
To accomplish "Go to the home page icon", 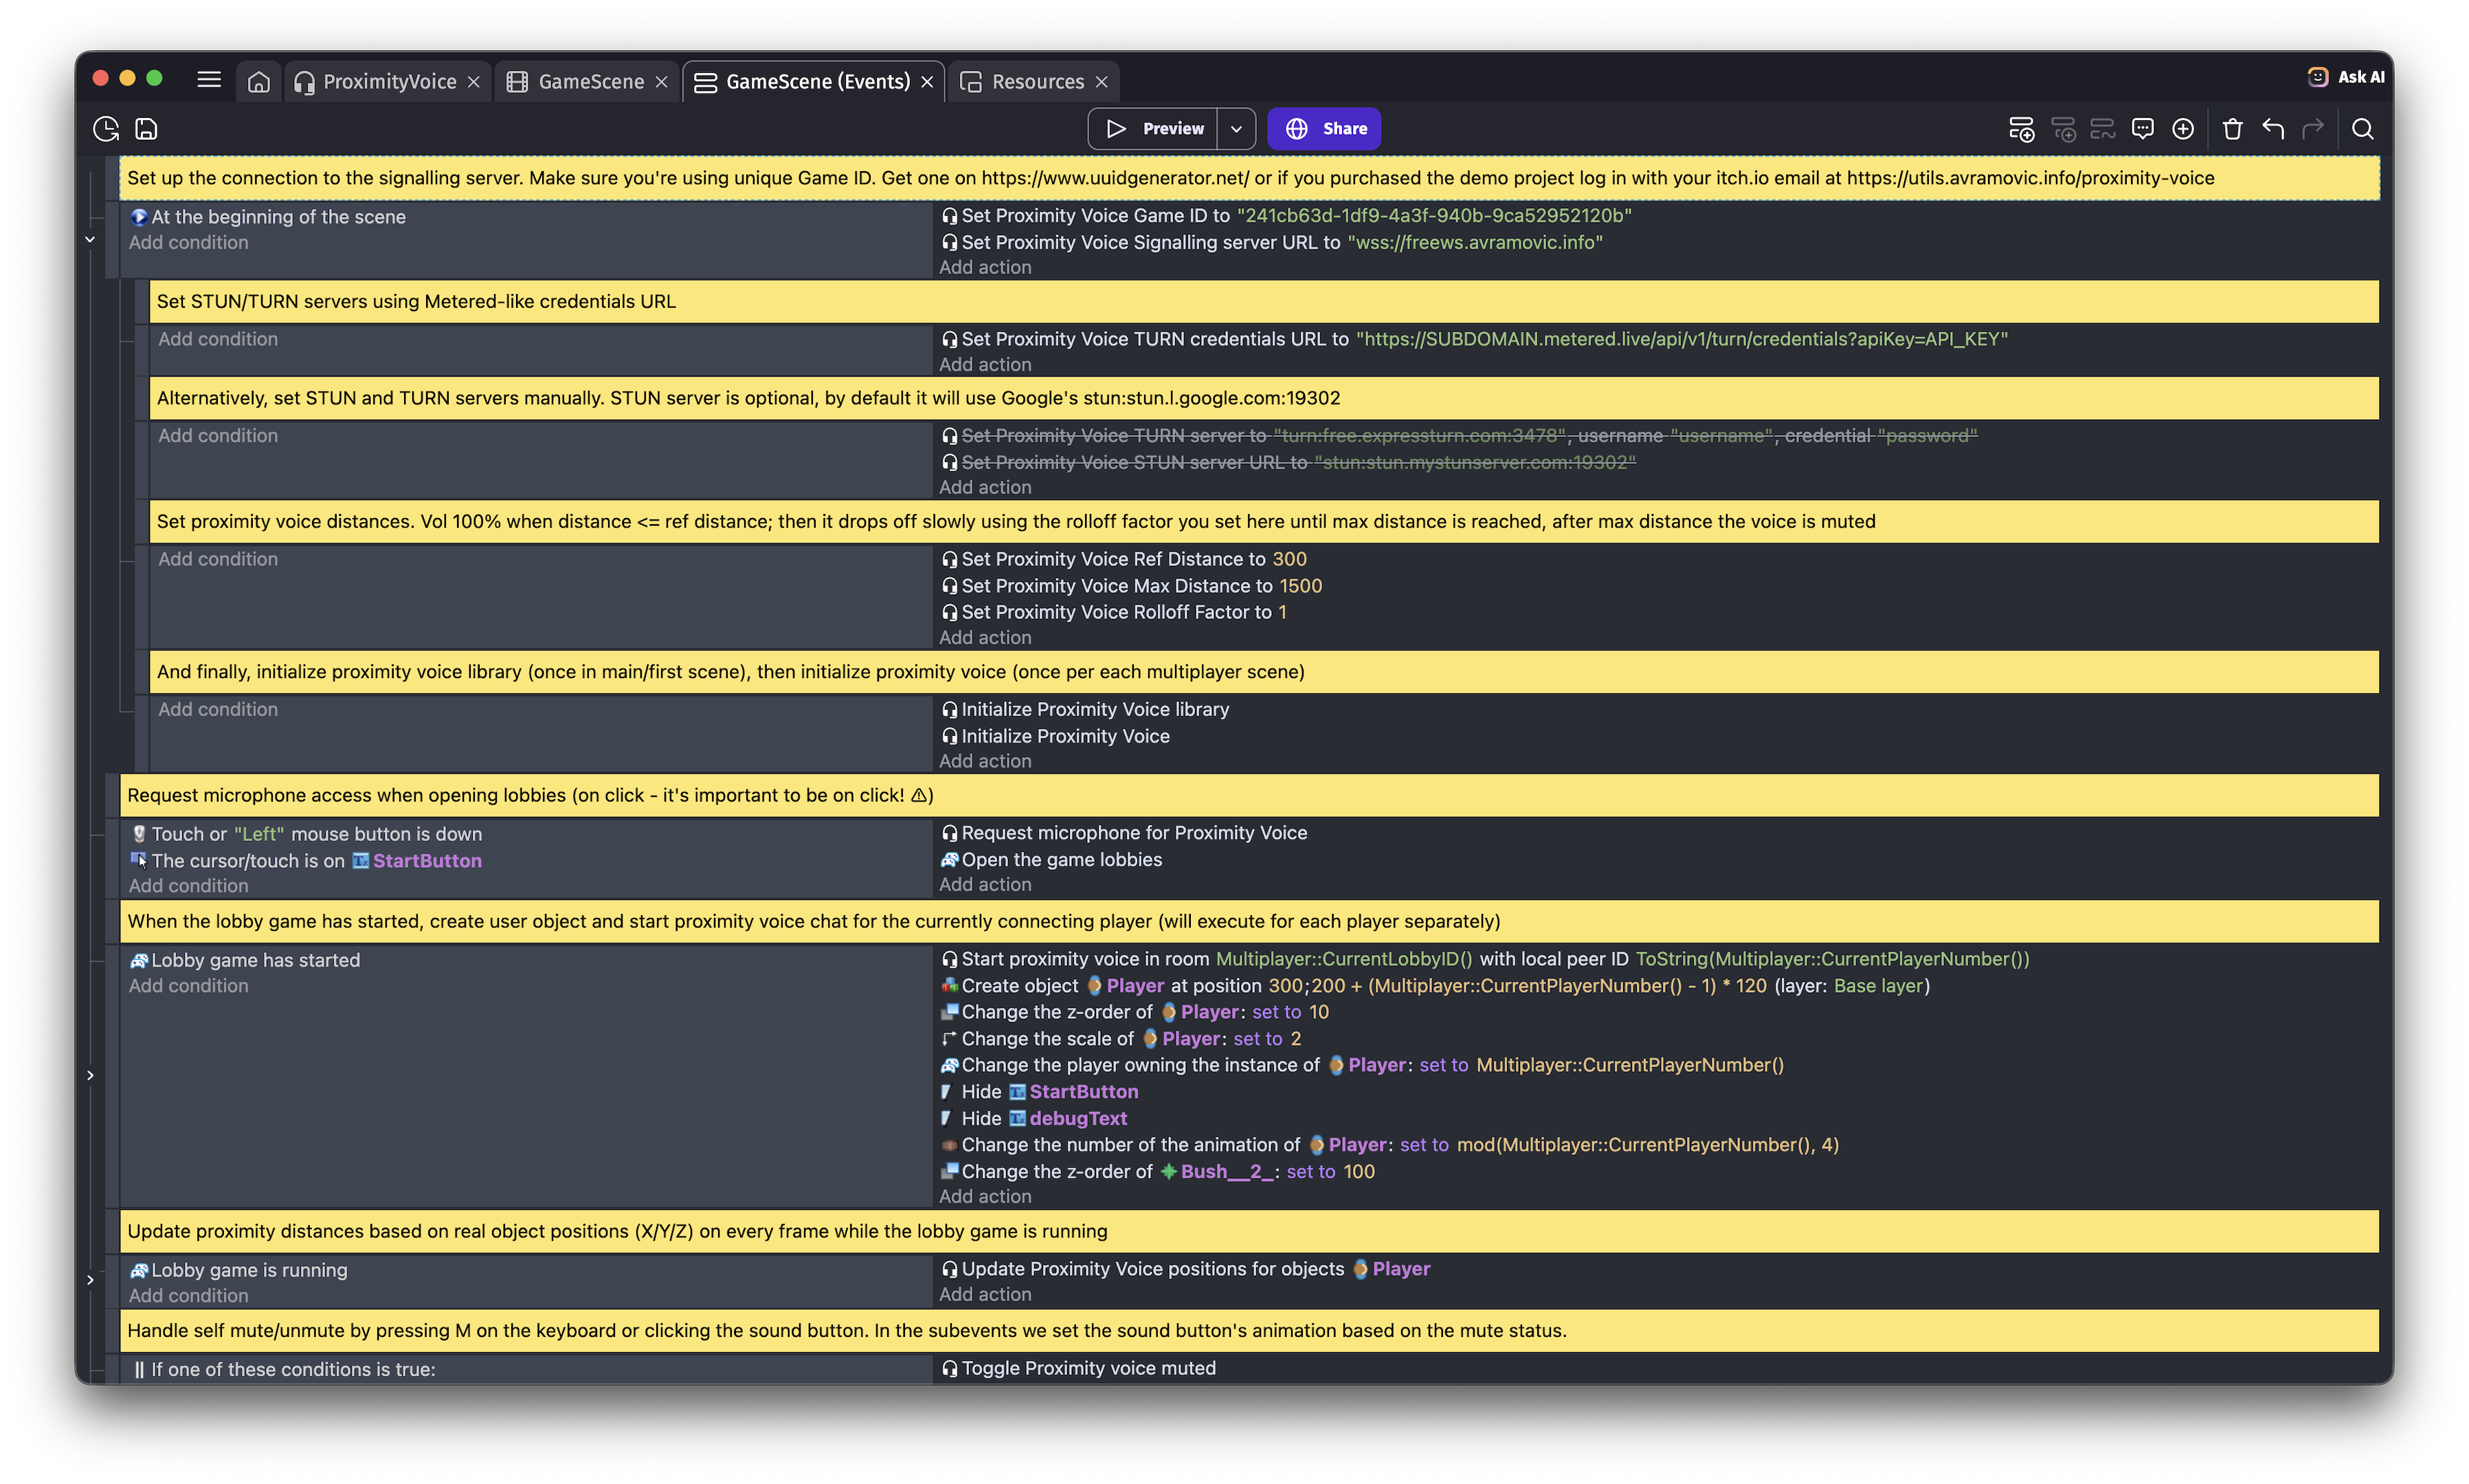I will point(259,82).
